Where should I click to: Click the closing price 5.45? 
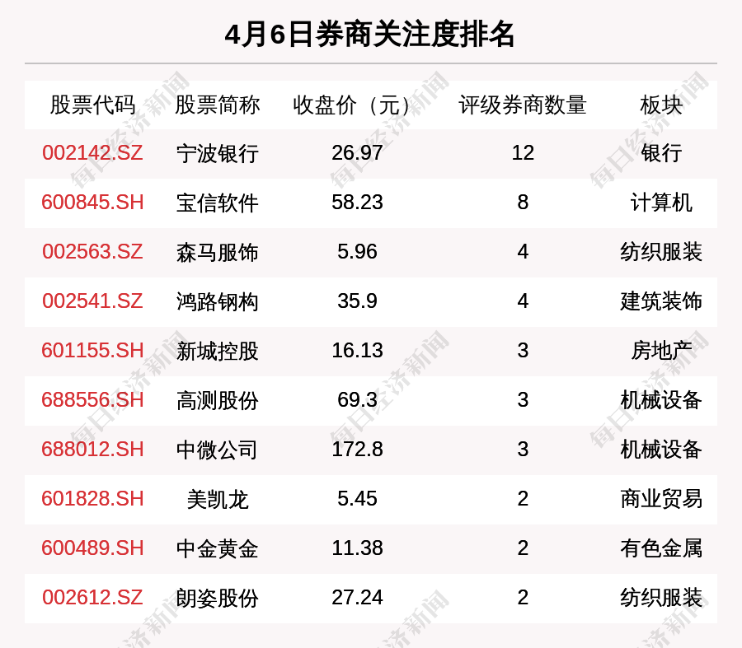(357, 499)
